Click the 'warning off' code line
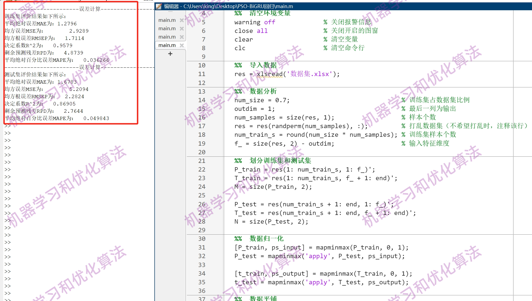The image size is (532, 301). coord(254,22)
